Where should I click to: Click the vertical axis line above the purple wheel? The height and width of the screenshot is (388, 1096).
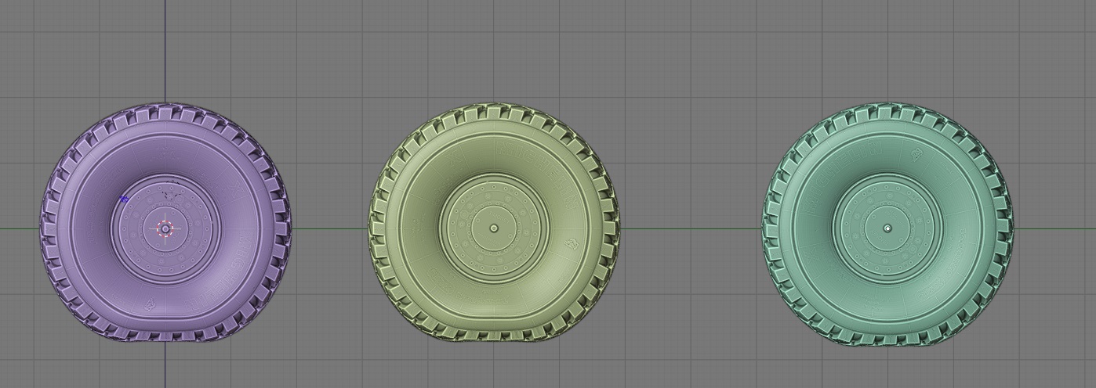point(165,47)
